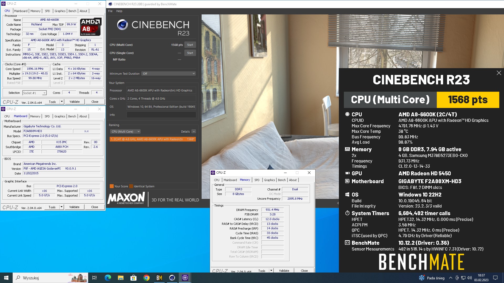Image resolution: width=504 pixels, height=283 pixels.
Task: Switch to CPU tab in Mainboard CPU-Z window
Action: coord(7,116)
